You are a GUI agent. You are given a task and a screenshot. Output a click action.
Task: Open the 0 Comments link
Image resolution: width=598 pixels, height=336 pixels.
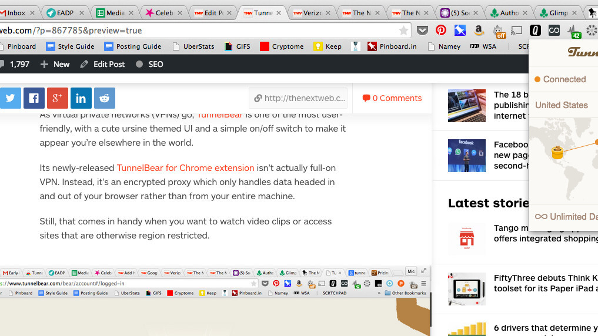click(x=392, y=98)
